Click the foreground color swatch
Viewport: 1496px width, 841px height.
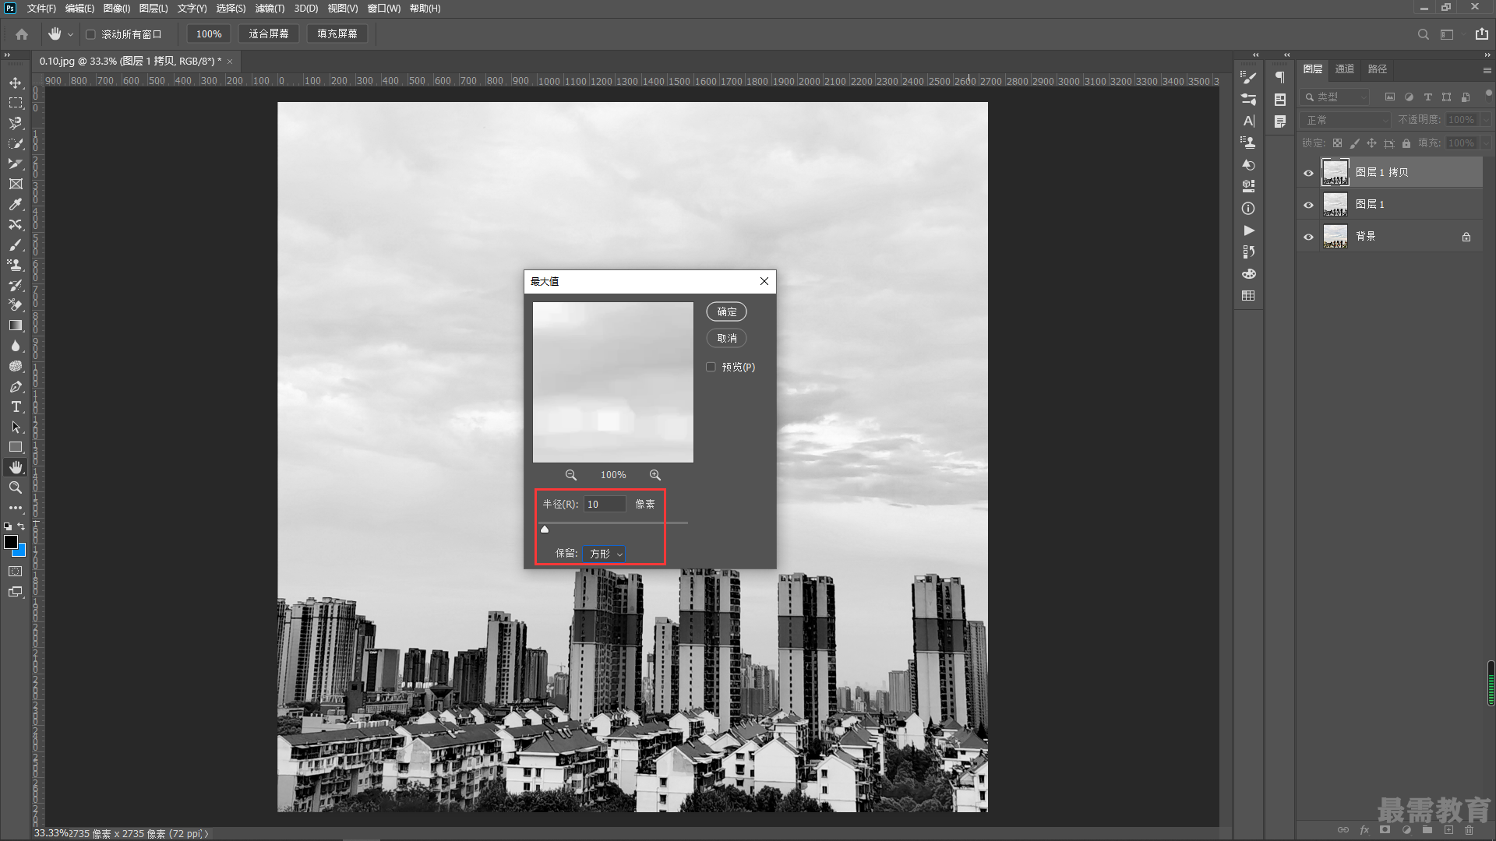click(11, 542)
